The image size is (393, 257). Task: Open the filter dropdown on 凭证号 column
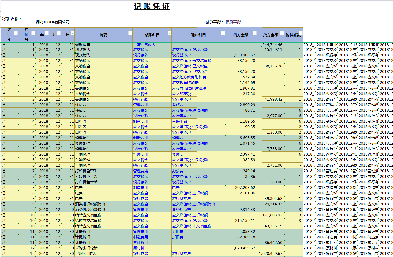[x=33, y=33]
